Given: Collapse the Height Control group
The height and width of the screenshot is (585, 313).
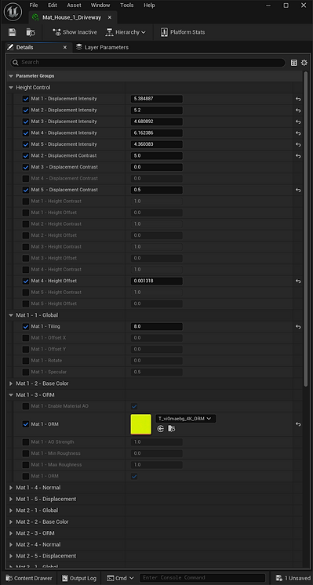Looking at the screenshot, I should [x=11, y=88].
